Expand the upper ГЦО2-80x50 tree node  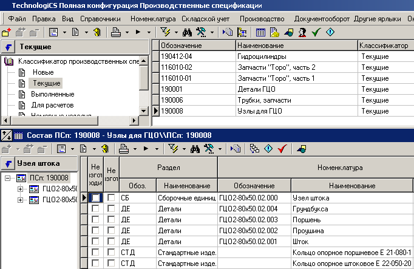20,189
